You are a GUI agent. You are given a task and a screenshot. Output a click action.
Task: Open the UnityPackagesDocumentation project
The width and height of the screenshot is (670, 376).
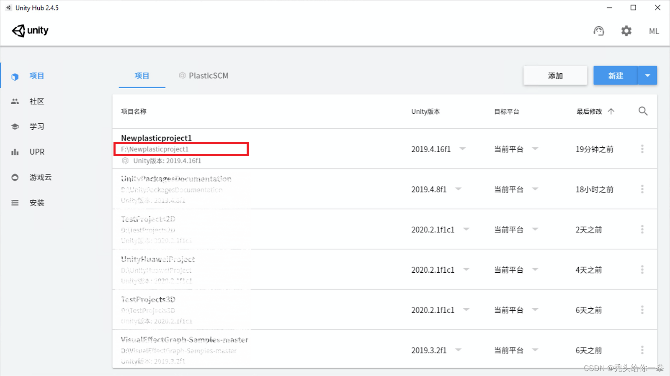176,179
